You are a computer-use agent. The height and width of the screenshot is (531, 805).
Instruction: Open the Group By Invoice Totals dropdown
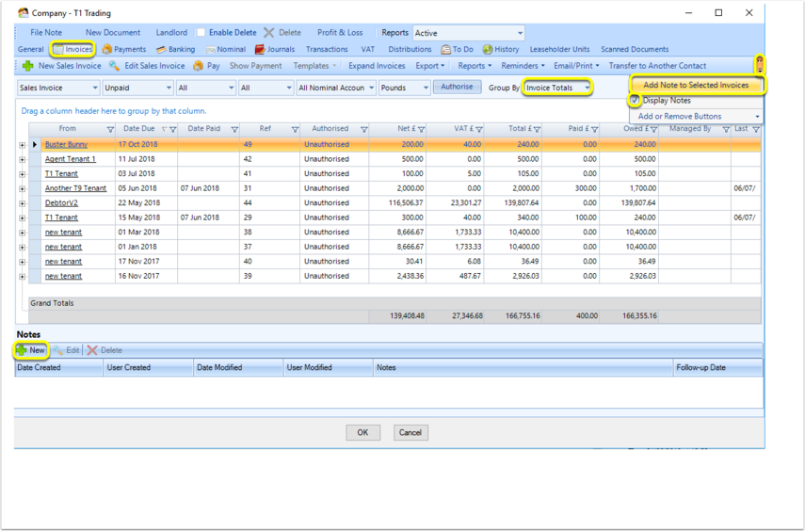point(557,88)
